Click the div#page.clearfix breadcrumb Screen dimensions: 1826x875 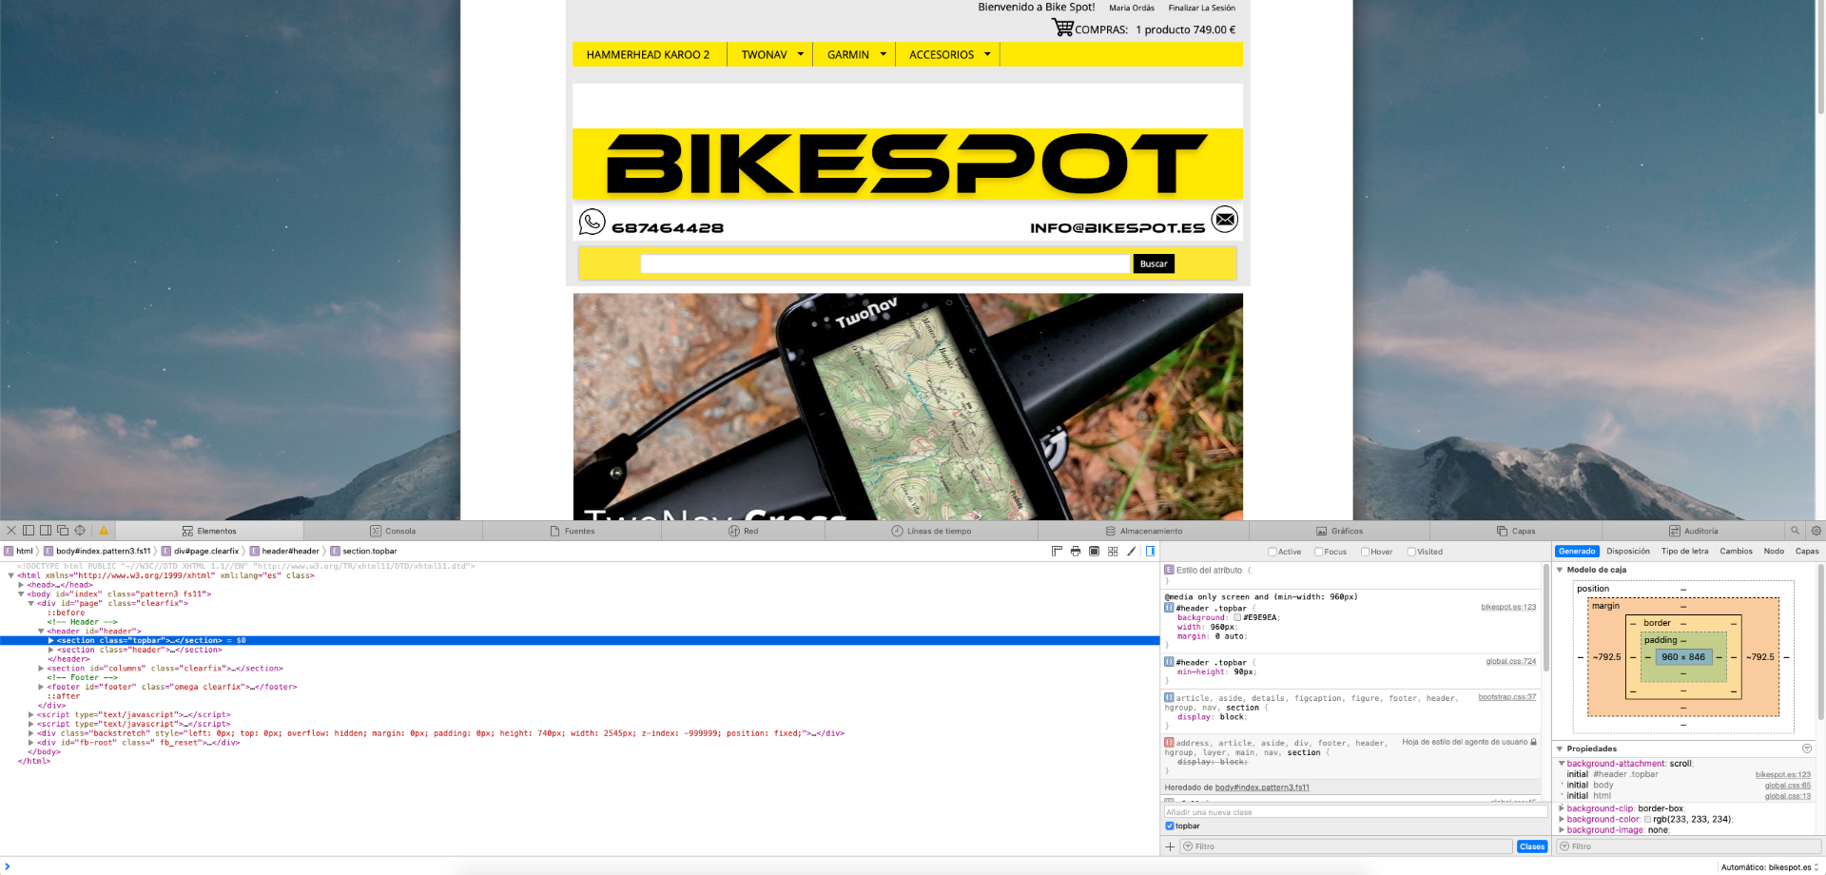[200, 552]
